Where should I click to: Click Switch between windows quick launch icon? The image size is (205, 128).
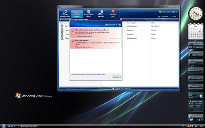pyautogui.click(x=12, y=126)
